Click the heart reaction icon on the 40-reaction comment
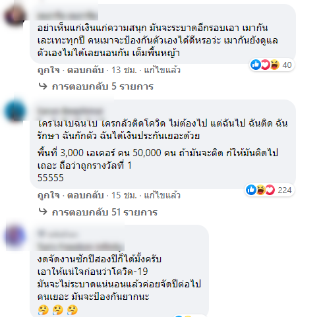323x317 pixels. click(266, 65)
